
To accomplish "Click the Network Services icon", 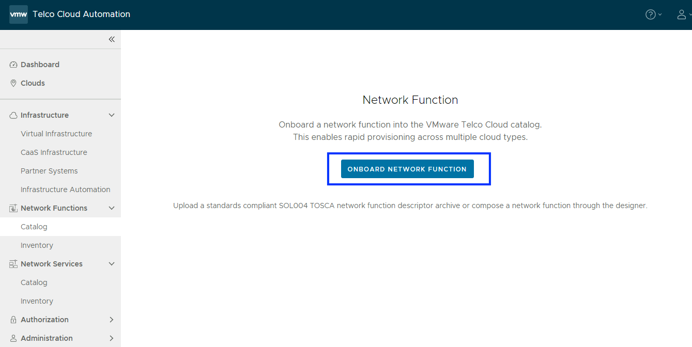I will pyautogui.click(x=13, y=264).
